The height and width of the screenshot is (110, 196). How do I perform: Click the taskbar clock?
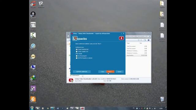pyautogui.click(x=161, y=108)
